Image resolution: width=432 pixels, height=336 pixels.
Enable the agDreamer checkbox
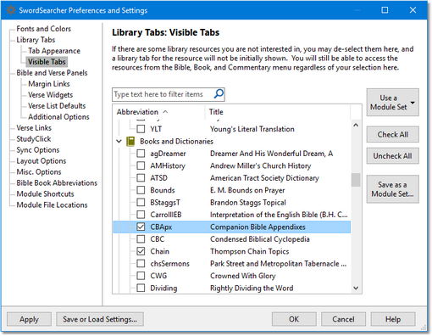(141, 154)
